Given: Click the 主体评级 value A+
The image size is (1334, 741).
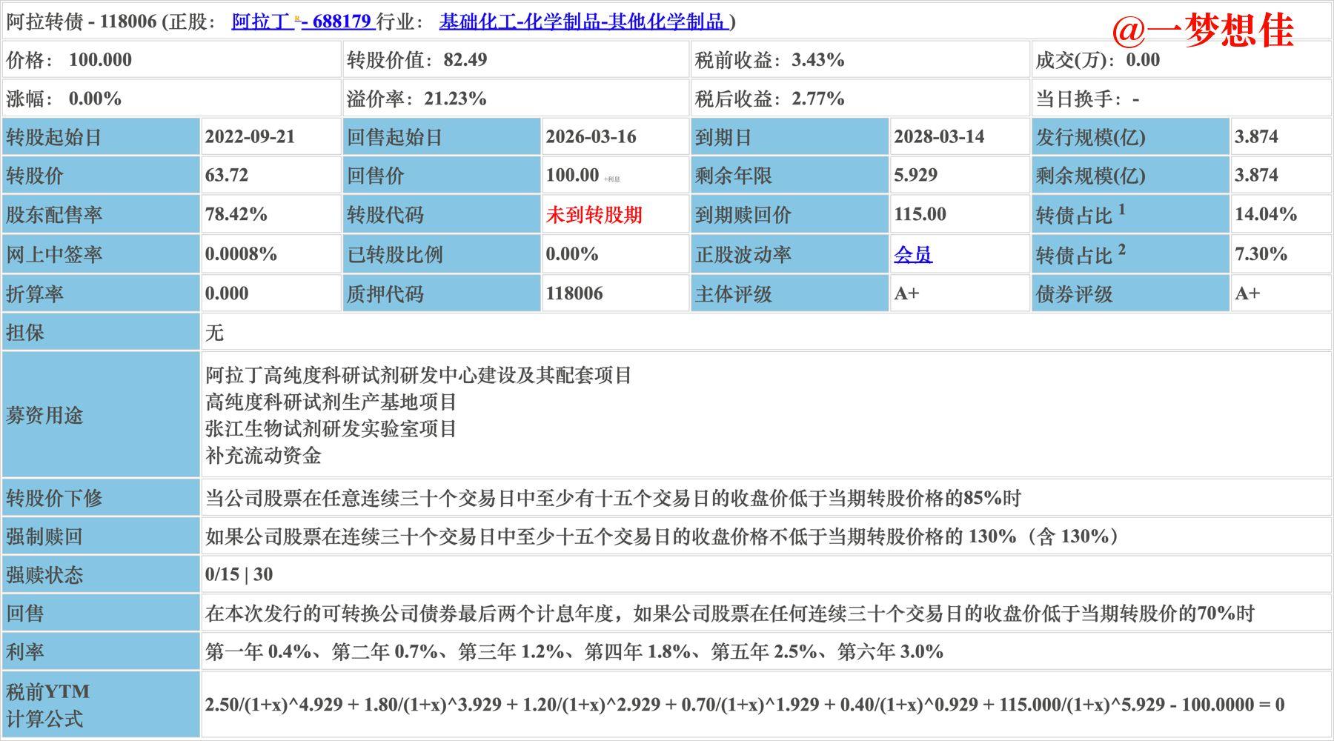Looking at the screenshot, I should pyautogui.click(x=906, y=293).
